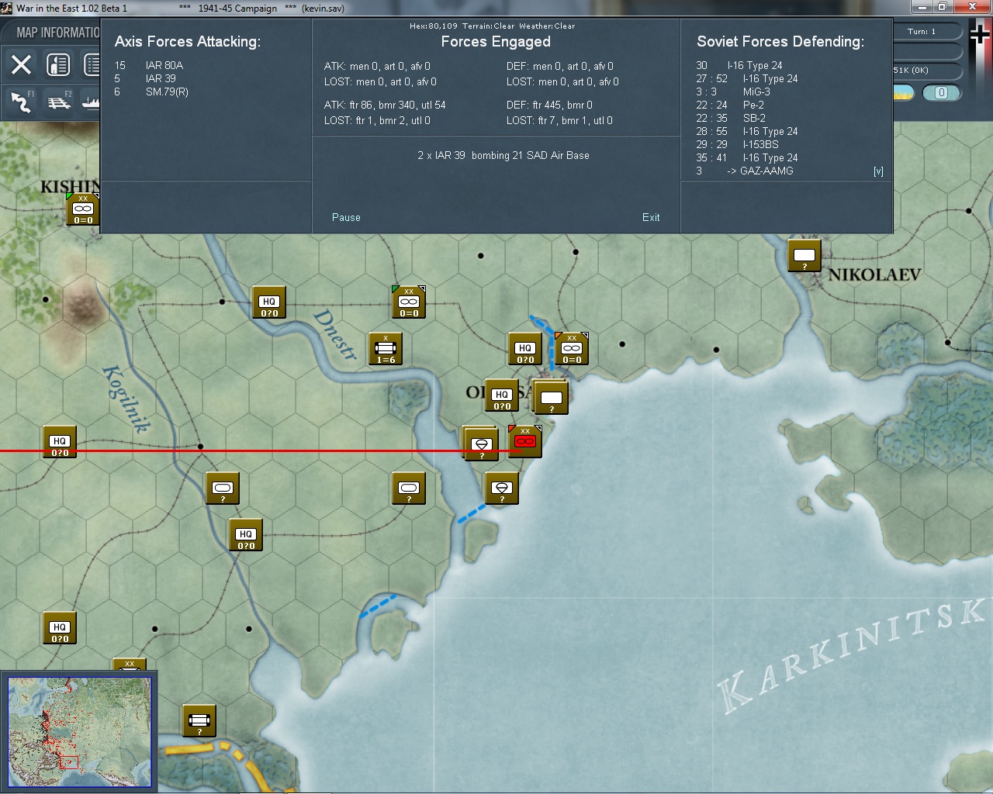Select the red XX unit counter
Screen dimensions: 993x794
[x=525, y=441]
